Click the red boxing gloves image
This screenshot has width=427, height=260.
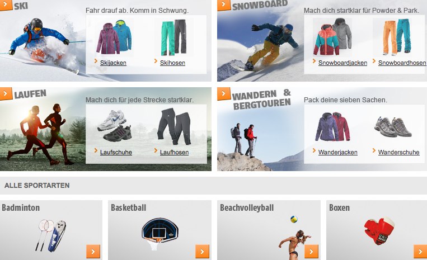pyautogui.click(x=379, y=230)
